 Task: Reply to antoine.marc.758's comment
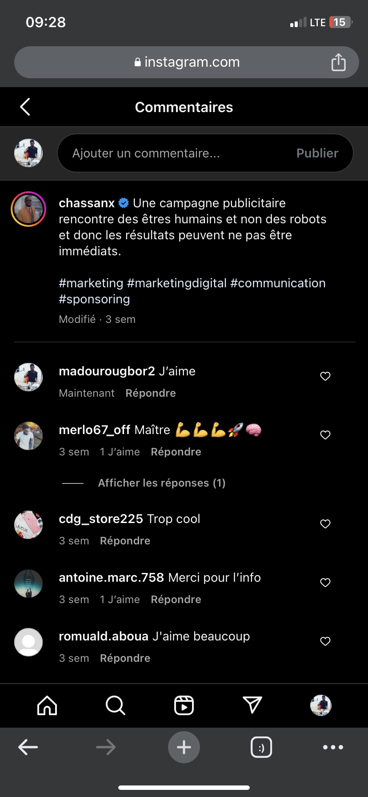pos(176,600)
